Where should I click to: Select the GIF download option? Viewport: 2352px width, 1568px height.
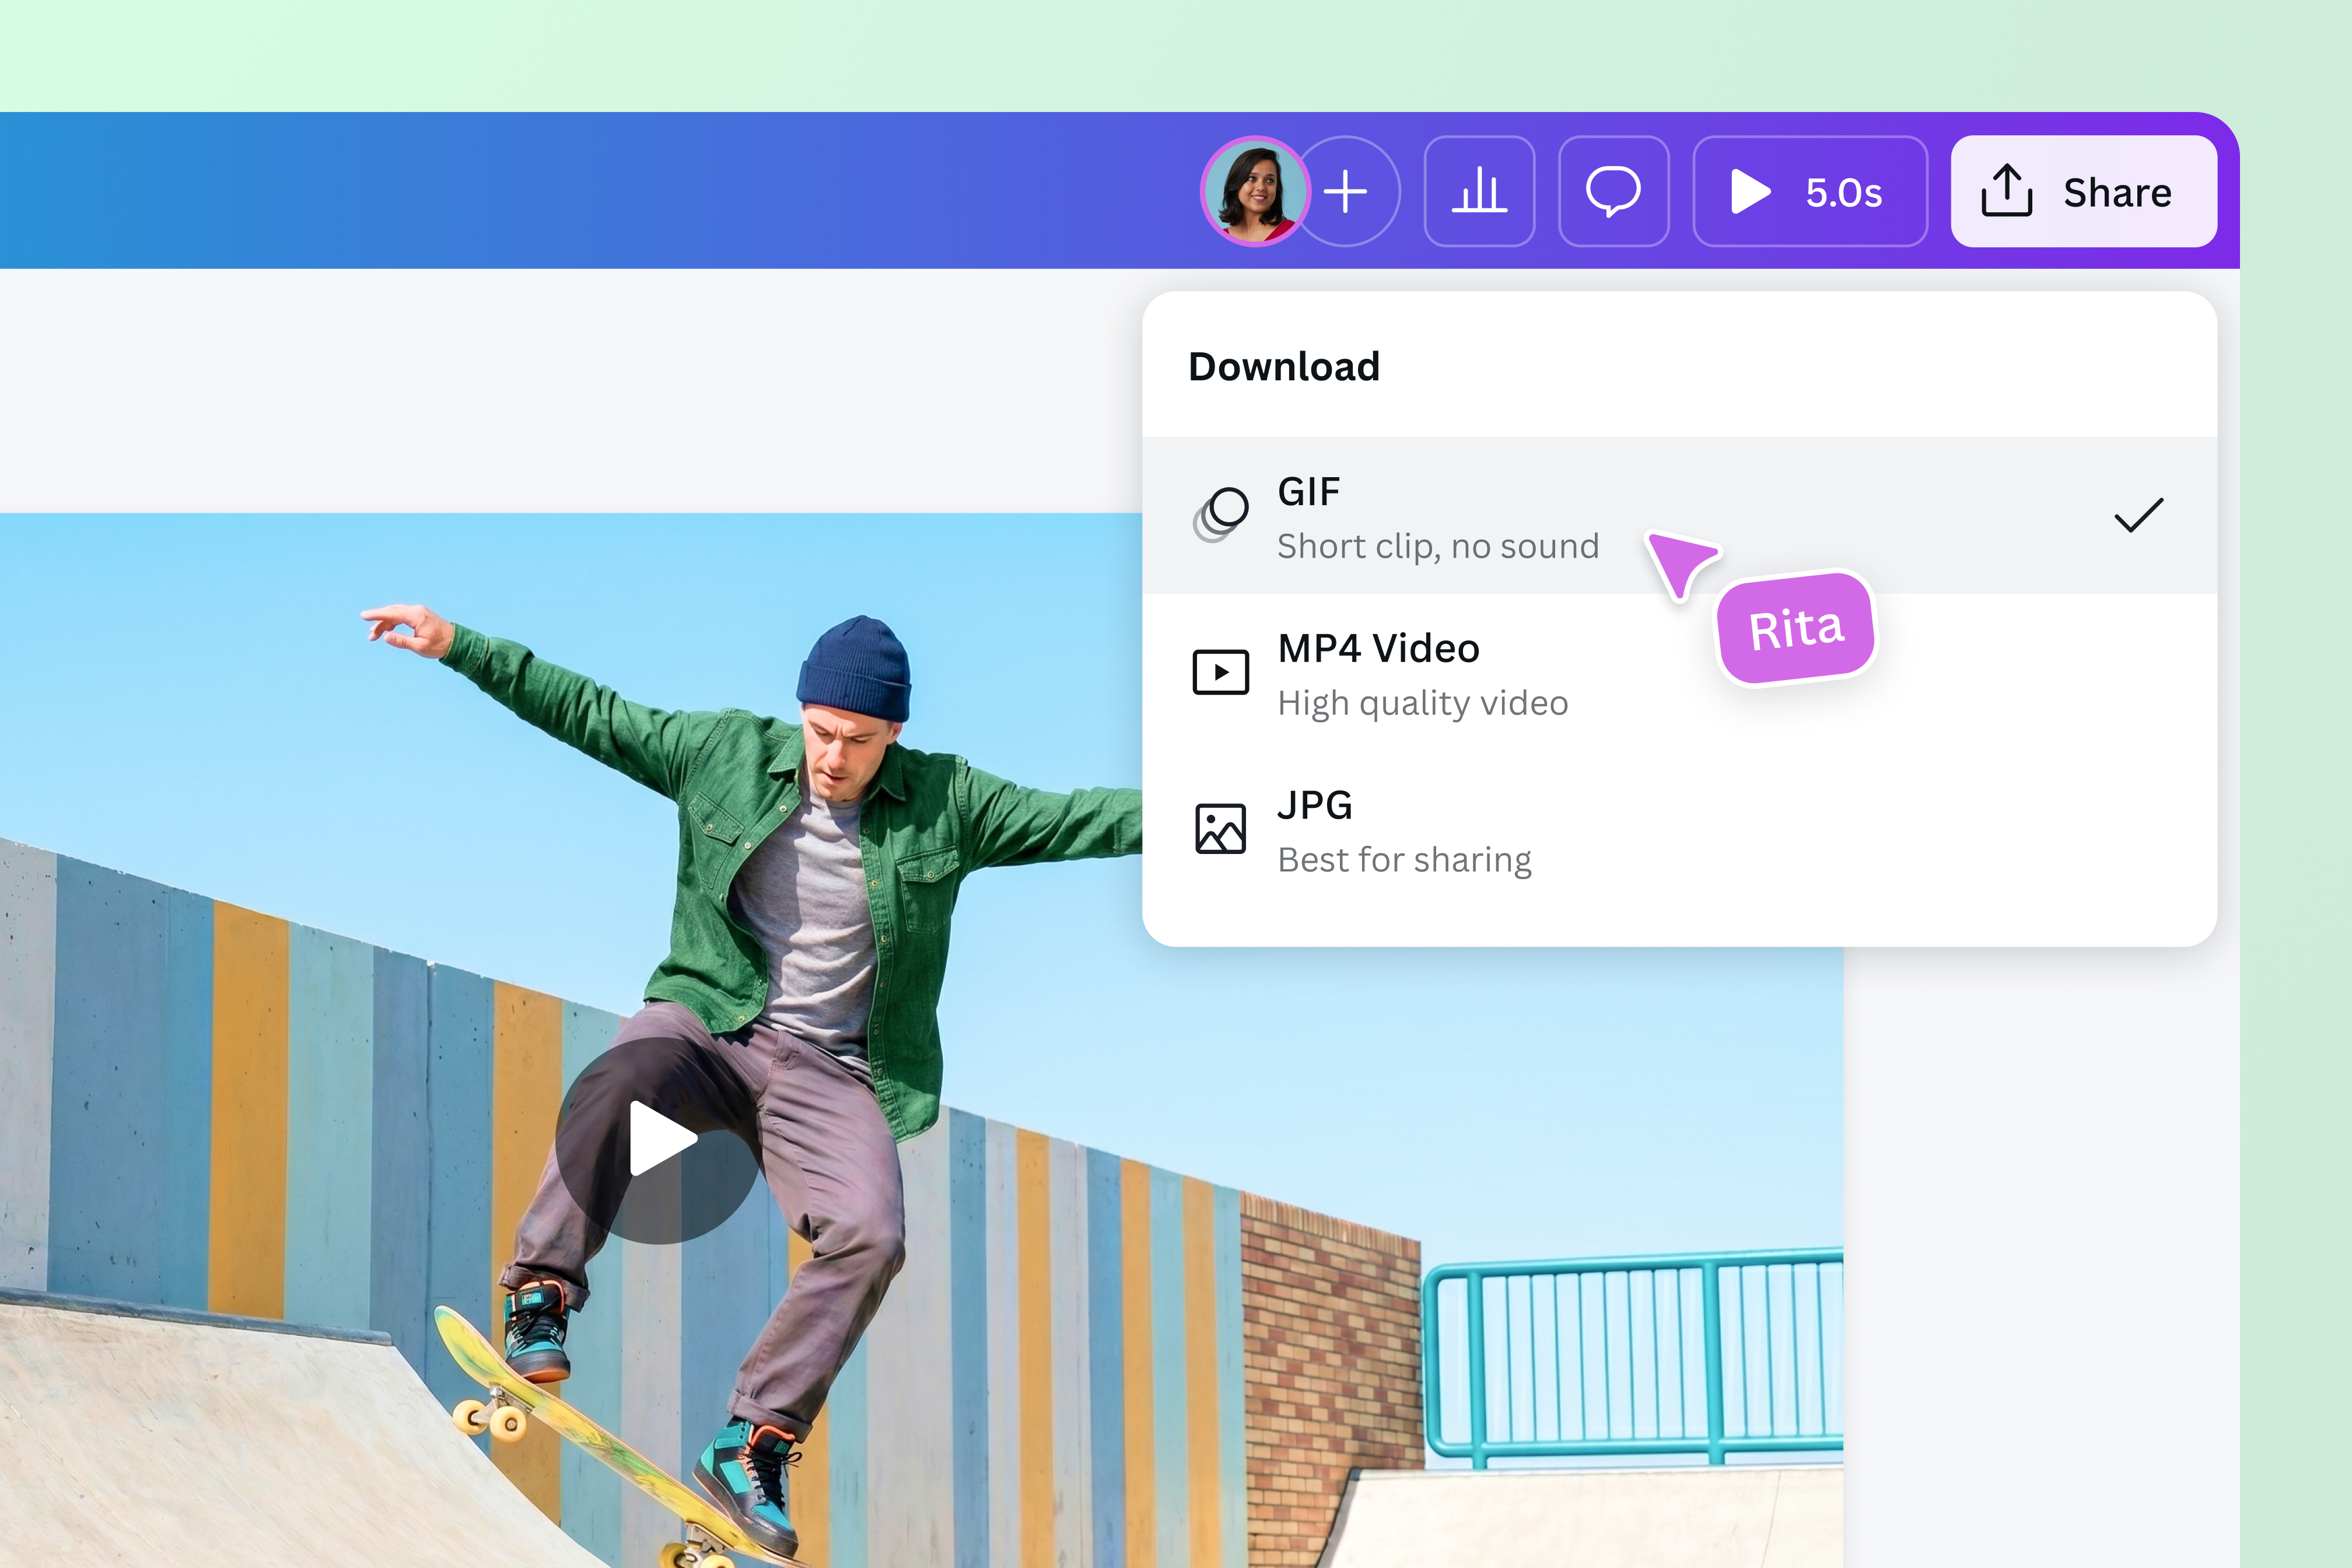coord(1679,515)
